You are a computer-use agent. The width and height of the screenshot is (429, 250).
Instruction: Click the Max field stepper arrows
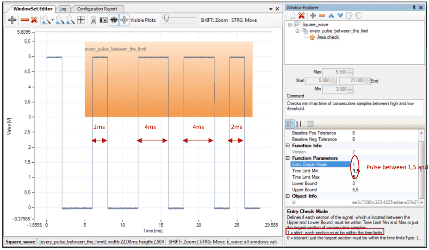pos(350,72)
